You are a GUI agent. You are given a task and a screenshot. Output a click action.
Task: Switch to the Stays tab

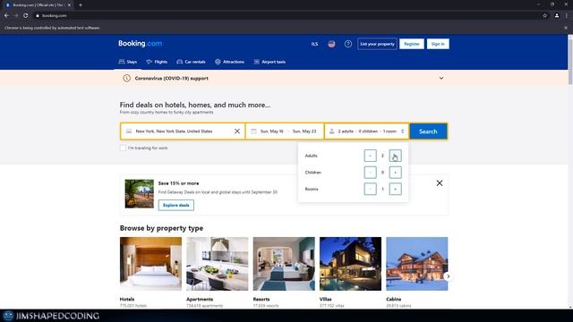[128, 62]
